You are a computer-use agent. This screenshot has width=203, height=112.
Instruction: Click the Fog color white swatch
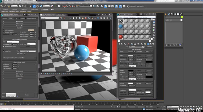pos(131,84)
